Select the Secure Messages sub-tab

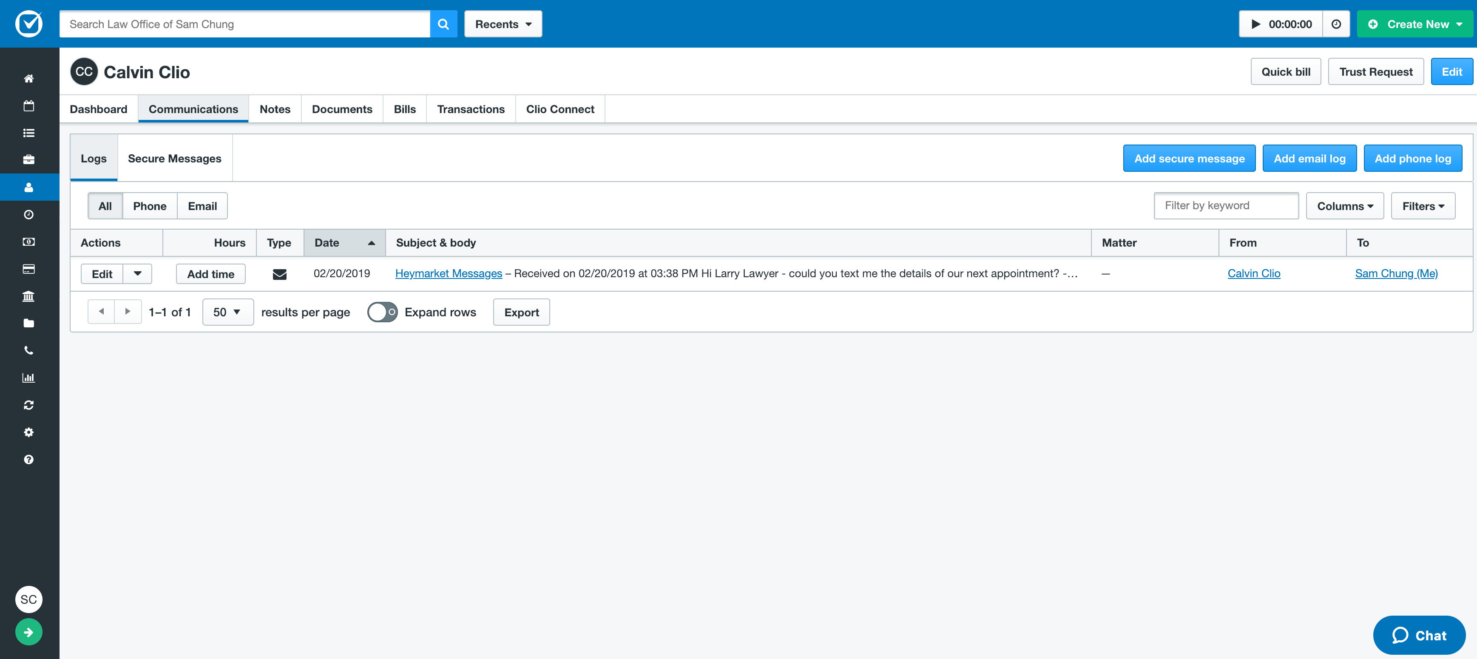pos(174,158)
